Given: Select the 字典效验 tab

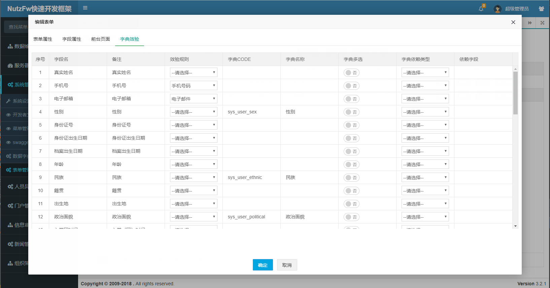Looking at the screenshot, I should [x=130, y=39].
